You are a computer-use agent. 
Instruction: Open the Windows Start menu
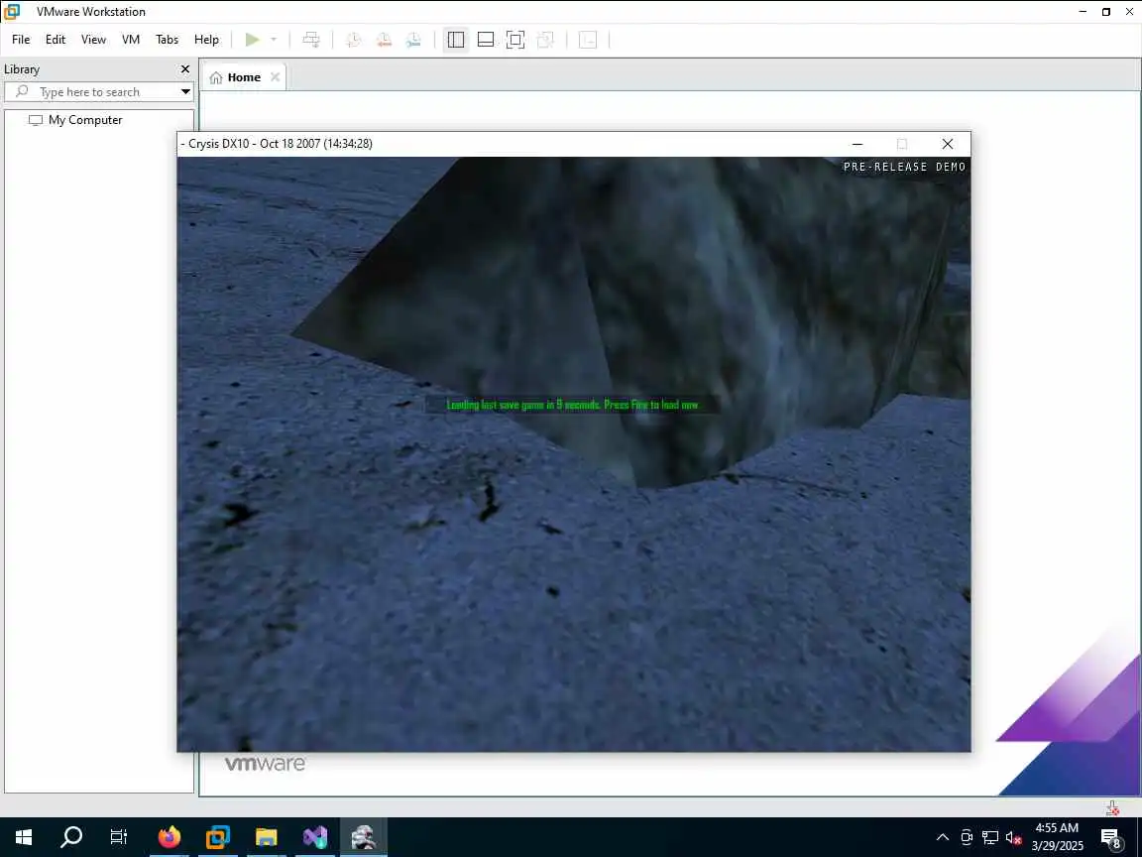coord(24,837)
